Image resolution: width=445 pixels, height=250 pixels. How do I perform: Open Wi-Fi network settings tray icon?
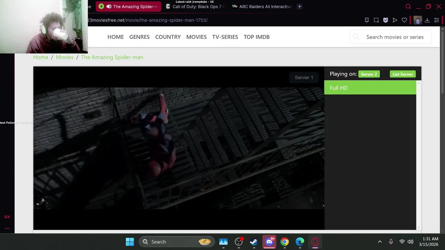point(402,242)
